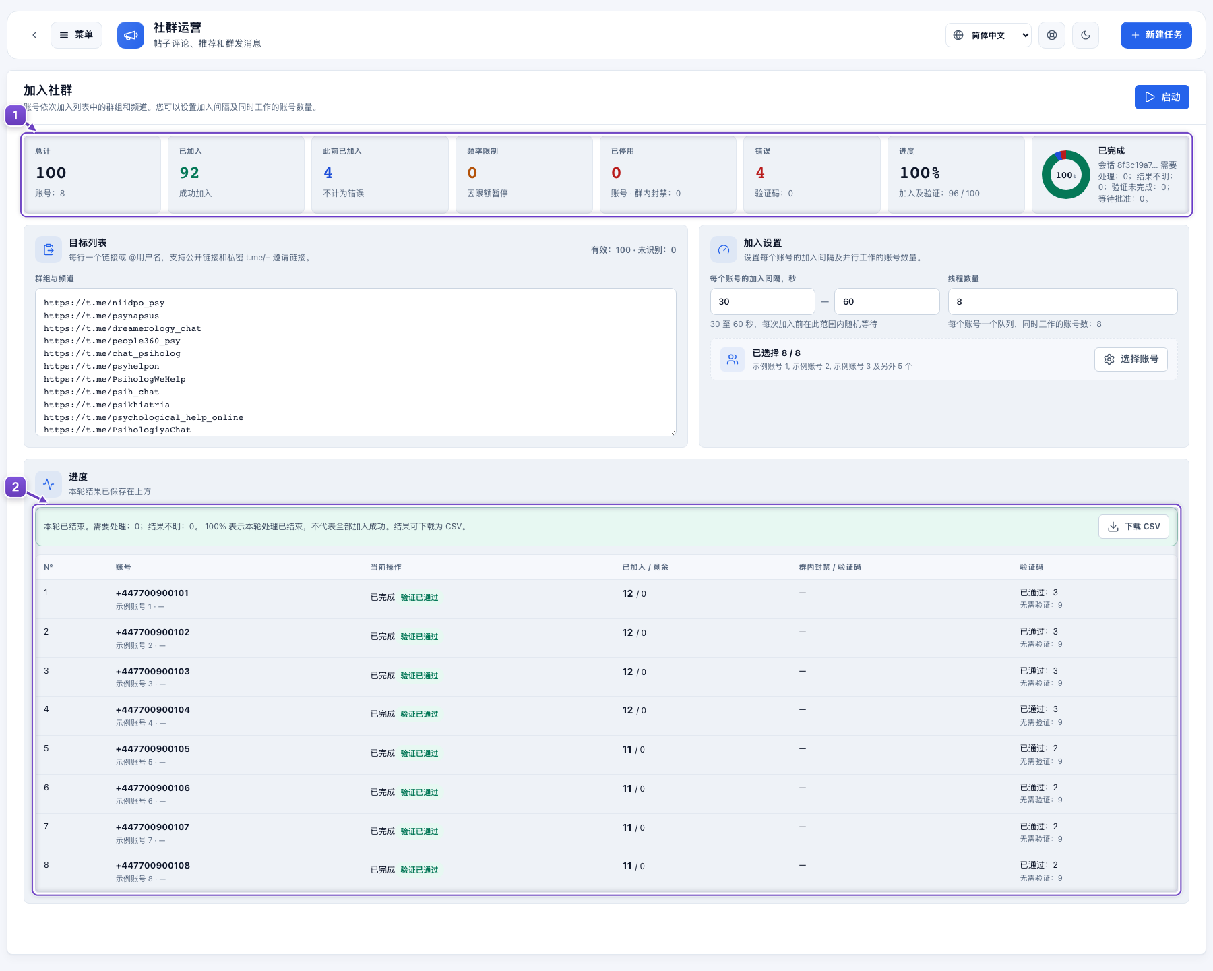Viewport: 1213px width, 971px height.
Task: Click the 此前已加入 4 statistics card
Action: pos(380,175)
